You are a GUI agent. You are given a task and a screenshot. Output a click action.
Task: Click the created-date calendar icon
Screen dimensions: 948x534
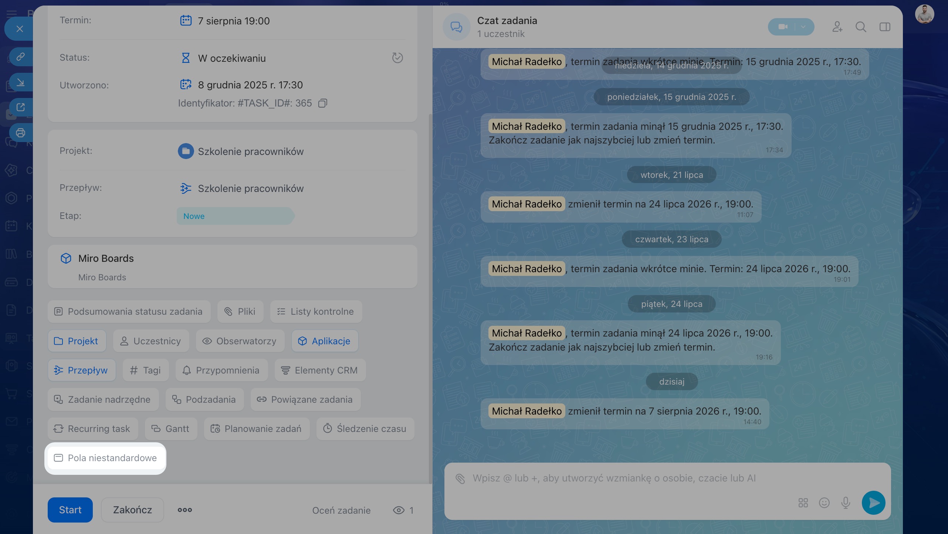pyautogui.click(x=186, y=84)
